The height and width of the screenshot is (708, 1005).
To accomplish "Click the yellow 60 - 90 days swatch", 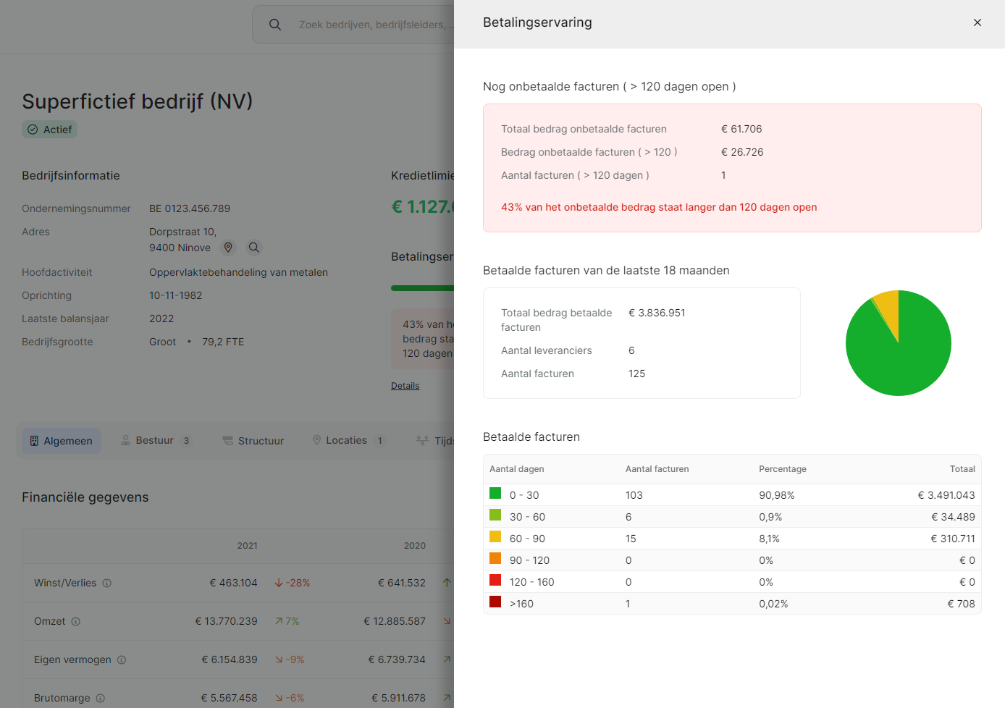I will tap(495, 537).
